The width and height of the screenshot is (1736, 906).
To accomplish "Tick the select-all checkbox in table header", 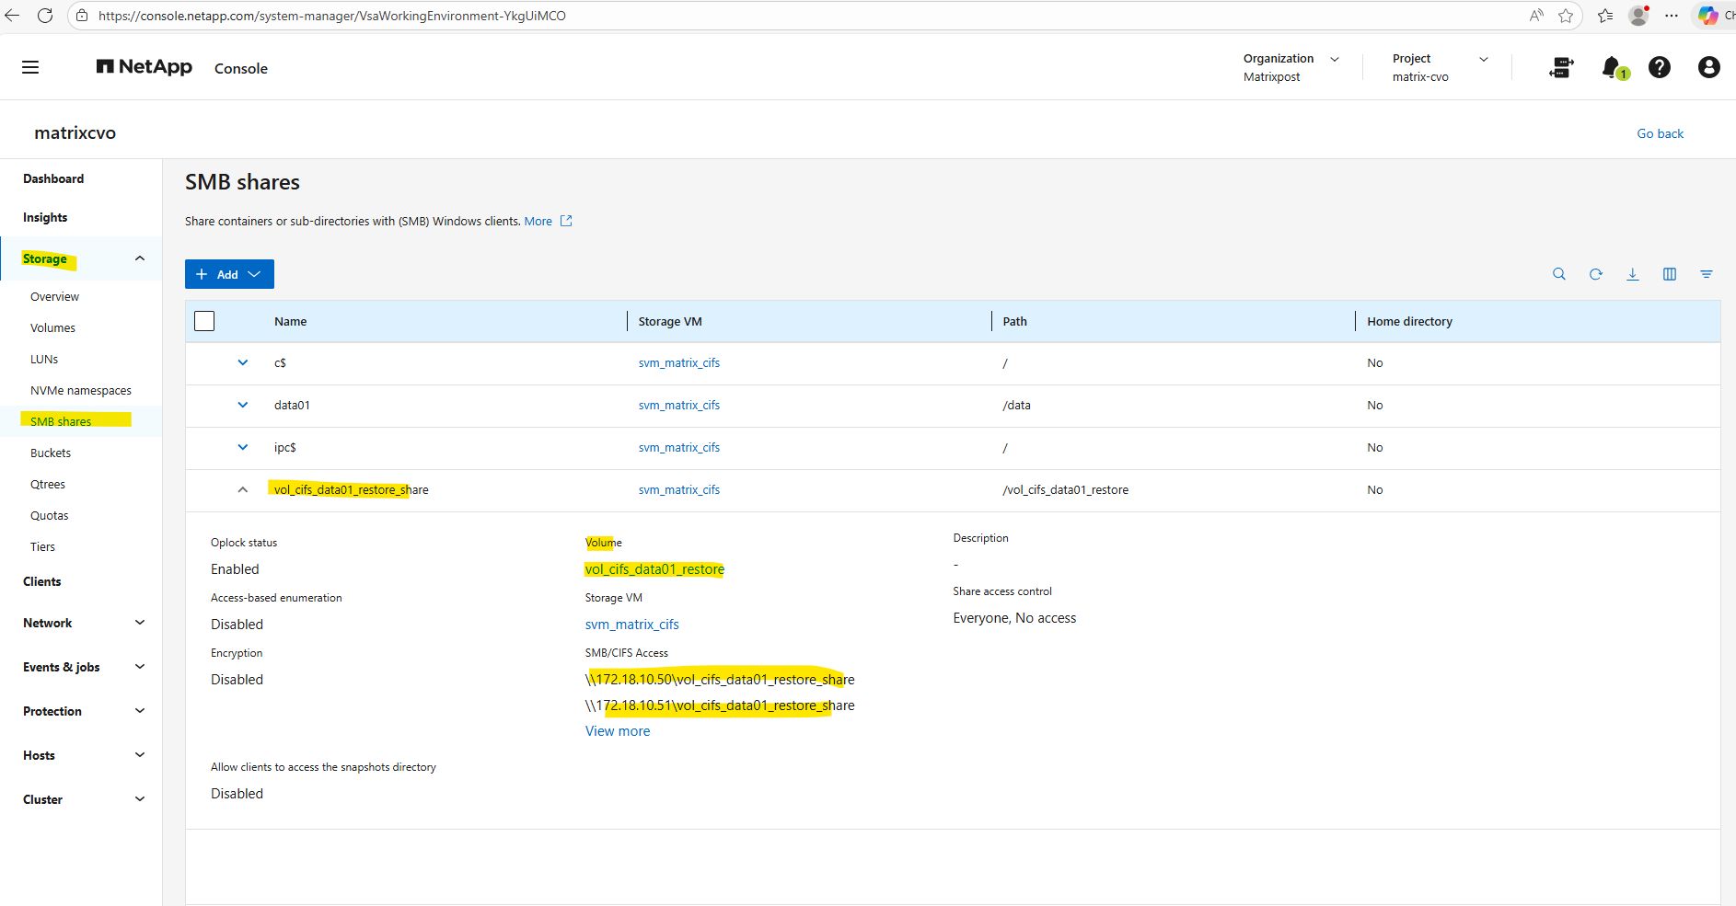I will click(x=204, y=321).
